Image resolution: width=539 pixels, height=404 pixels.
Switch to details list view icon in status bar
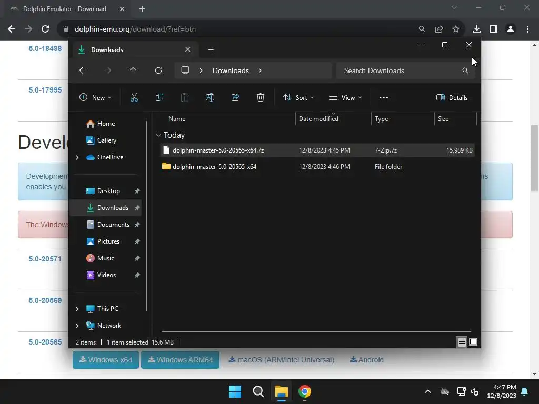[x=462, y=342]
